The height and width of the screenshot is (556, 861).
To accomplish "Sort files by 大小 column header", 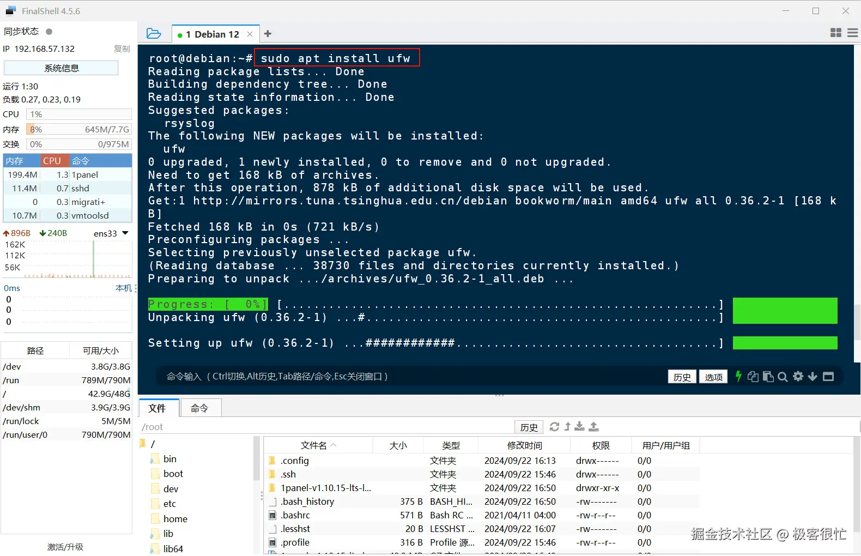I will point(398,445).
